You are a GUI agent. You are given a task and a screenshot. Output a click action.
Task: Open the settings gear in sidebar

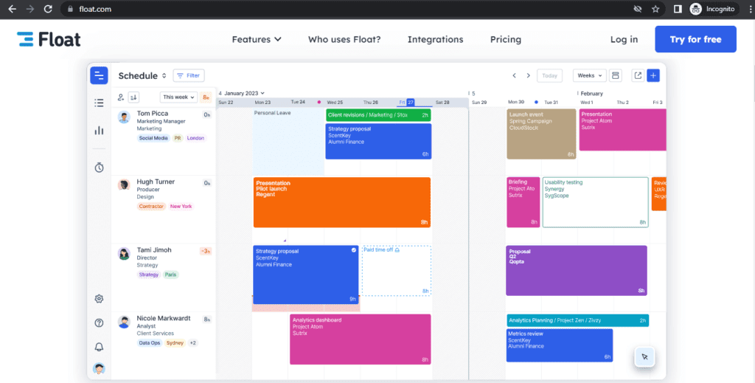(x=99, y=299)
